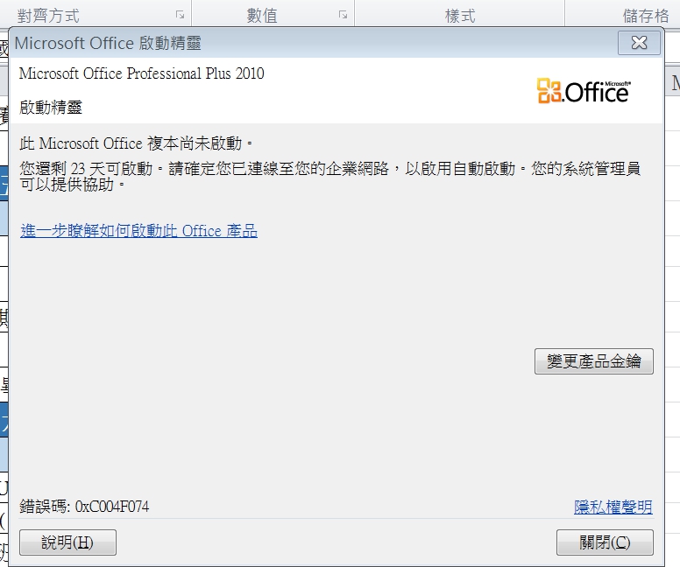Image resolution: width=680 pixels, height=567 pixels.
Task: Click the dialog title Microsoft Office 啟動精靈
Action: pyautogui.click(x=108, y=43)
